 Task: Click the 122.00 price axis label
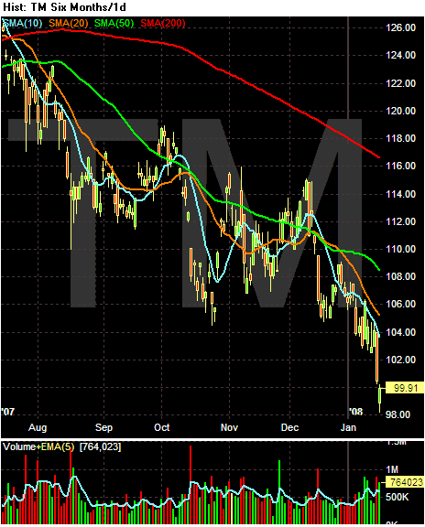pyautogui.click(x=400, y=83)
